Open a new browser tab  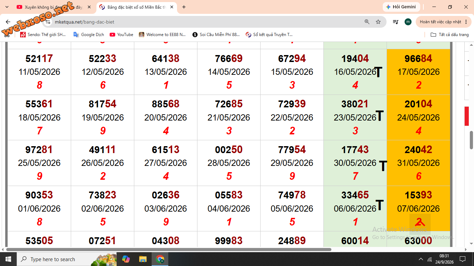point(184,7)
